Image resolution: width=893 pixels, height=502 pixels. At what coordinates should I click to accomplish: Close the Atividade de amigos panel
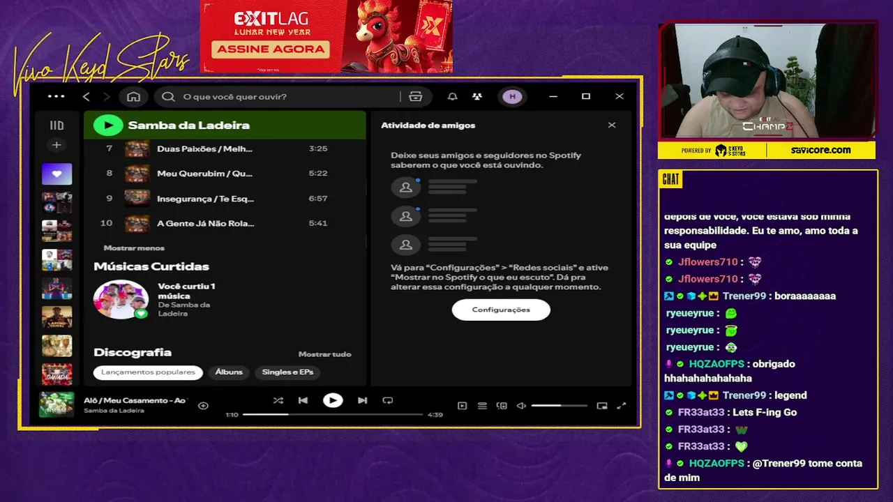[x=612, y=125]
